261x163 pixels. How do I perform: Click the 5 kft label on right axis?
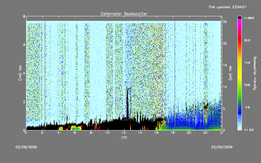(224, 109)
